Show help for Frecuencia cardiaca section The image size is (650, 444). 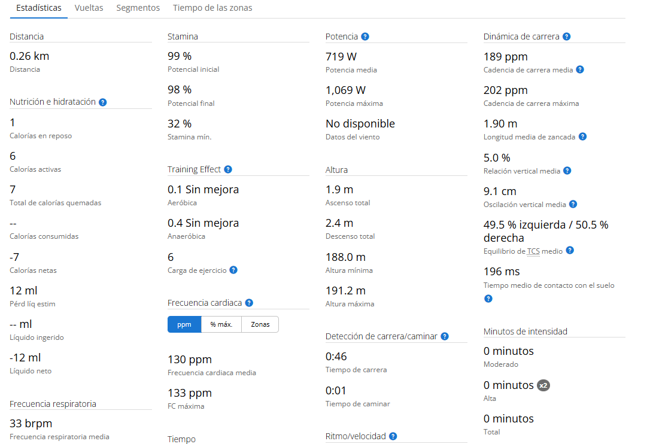tap(249, 303)
